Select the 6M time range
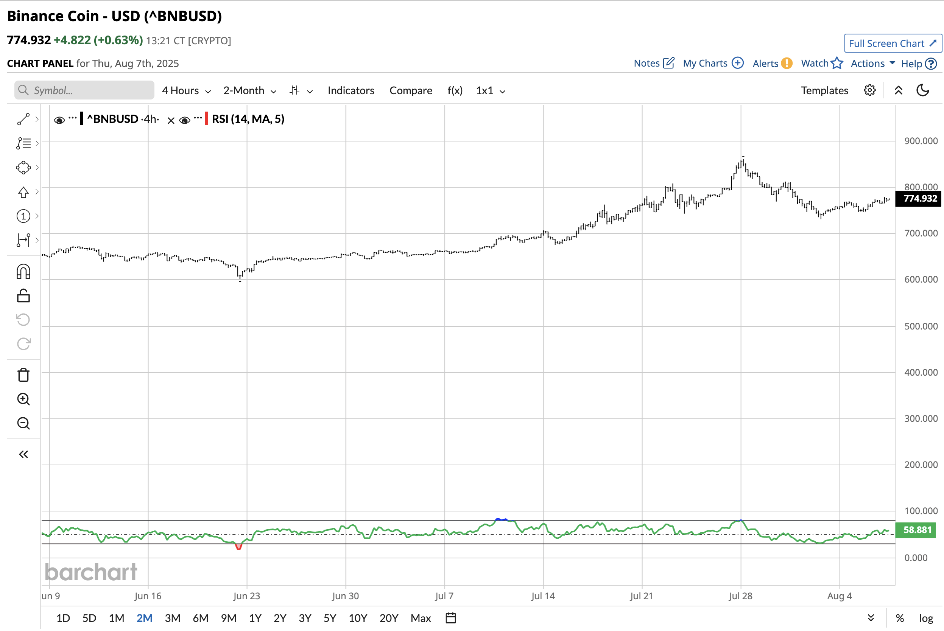The height and width of the screenshot is (631, 944). [x=201, y=618]
